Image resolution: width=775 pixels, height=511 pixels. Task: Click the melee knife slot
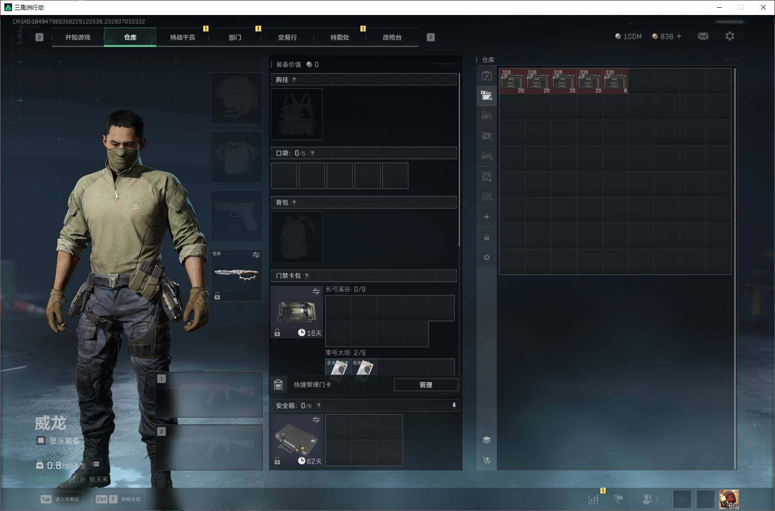237,275
